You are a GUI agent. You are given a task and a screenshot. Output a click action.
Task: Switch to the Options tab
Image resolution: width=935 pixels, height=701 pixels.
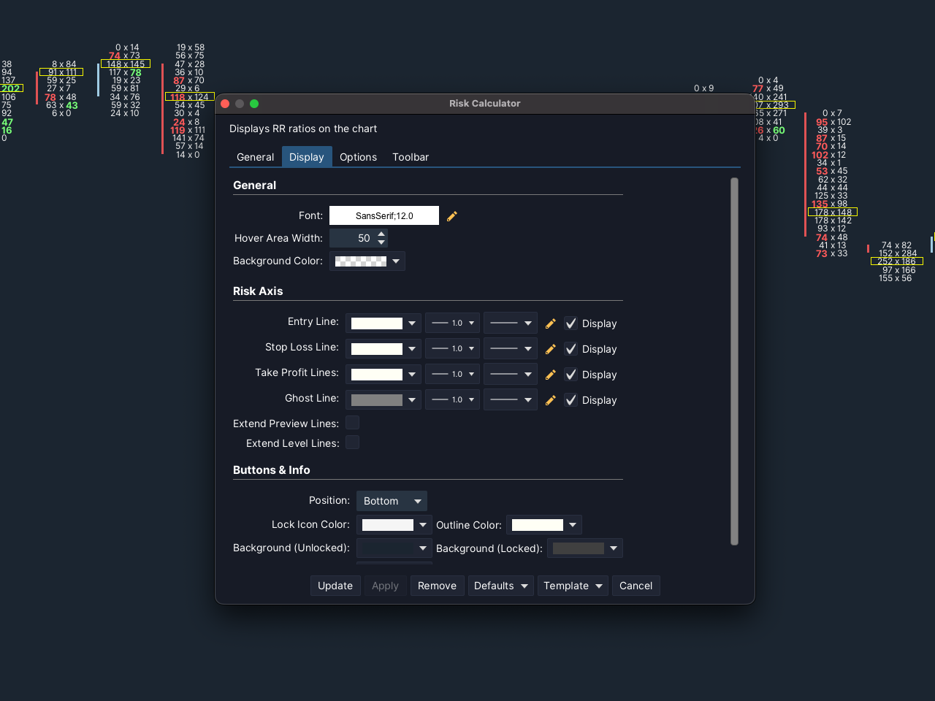(358, 157)
